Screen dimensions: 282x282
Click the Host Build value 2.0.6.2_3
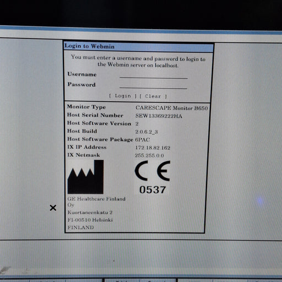[147, 132]
